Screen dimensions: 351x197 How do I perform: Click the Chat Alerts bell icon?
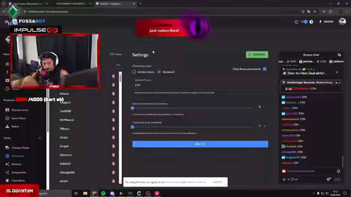coord(7,181)
